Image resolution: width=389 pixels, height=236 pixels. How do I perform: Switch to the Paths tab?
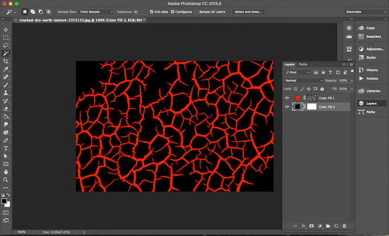[303, 64]
